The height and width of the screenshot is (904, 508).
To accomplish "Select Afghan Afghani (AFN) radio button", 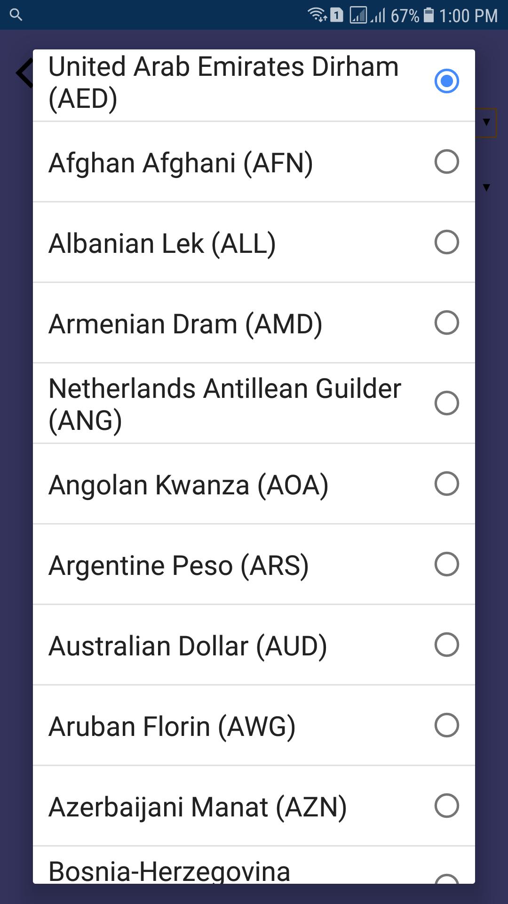I will point(446,161).
